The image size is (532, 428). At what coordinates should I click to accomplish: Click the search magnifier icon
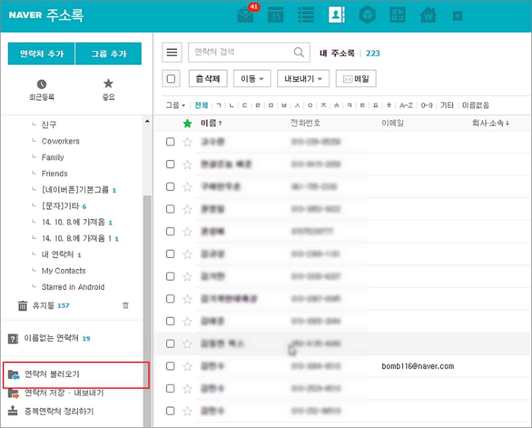[299, 52]
